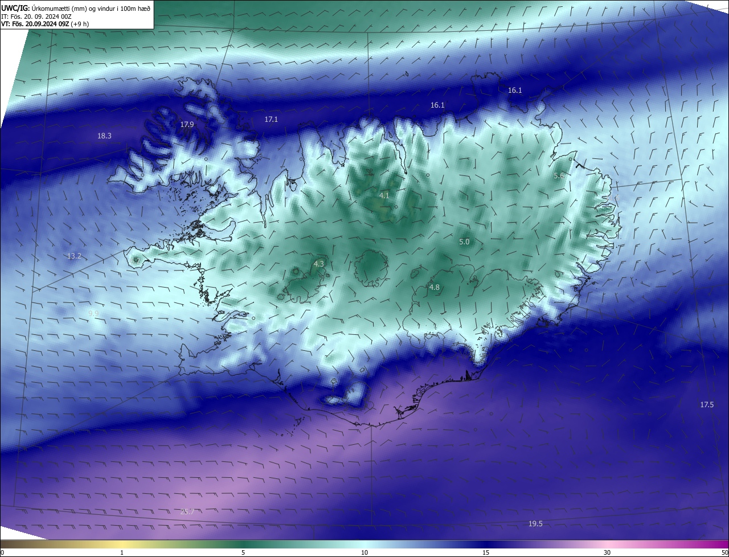Click the 18.3 value label on the map
This screenshot has height=557, width=729.
(104, 136)
